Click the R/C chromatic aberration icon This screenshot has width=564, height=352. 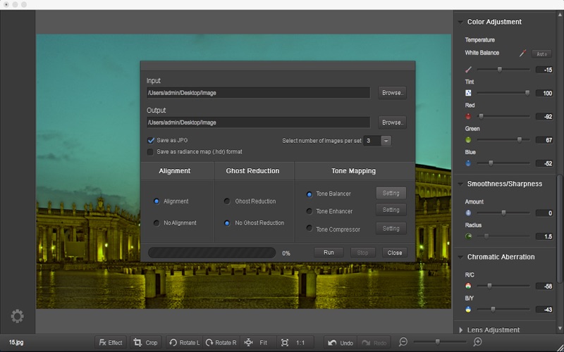[x=468, y=286]
